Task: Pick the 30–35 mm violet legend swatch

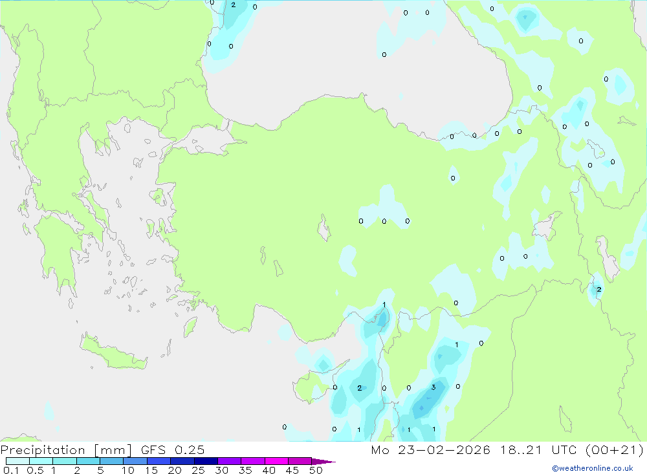Action: click(x=229, y=461)
